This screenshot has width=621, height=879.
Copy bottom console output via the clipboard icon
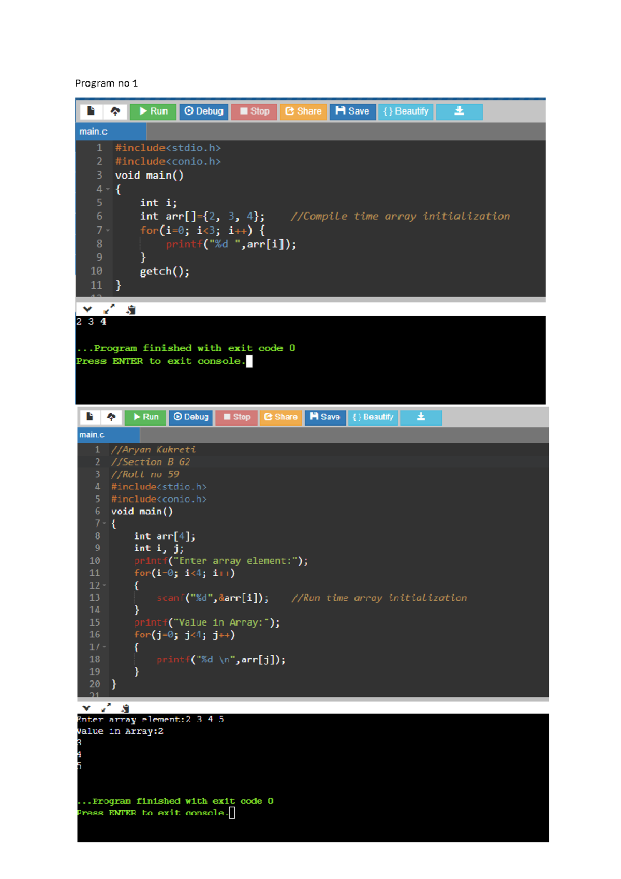pyautogui.click(x=125, y=707)
